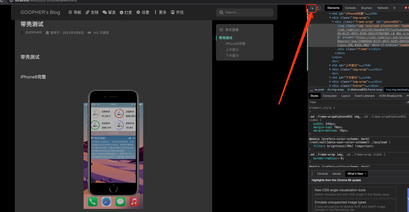Click the eye icon beside 141 次浏览
409x212 pixels.
coord(89,33)
